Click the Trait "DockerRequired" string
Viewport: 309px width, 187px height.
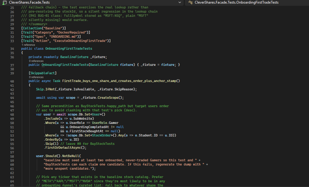(71, 32)
